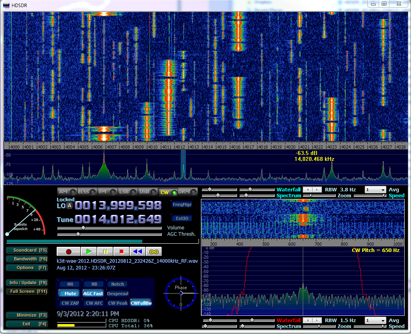Pause playback with the yellow pause icon
Image resolution: width=411 pixels, height=334 pixels.
click(105, 252)
